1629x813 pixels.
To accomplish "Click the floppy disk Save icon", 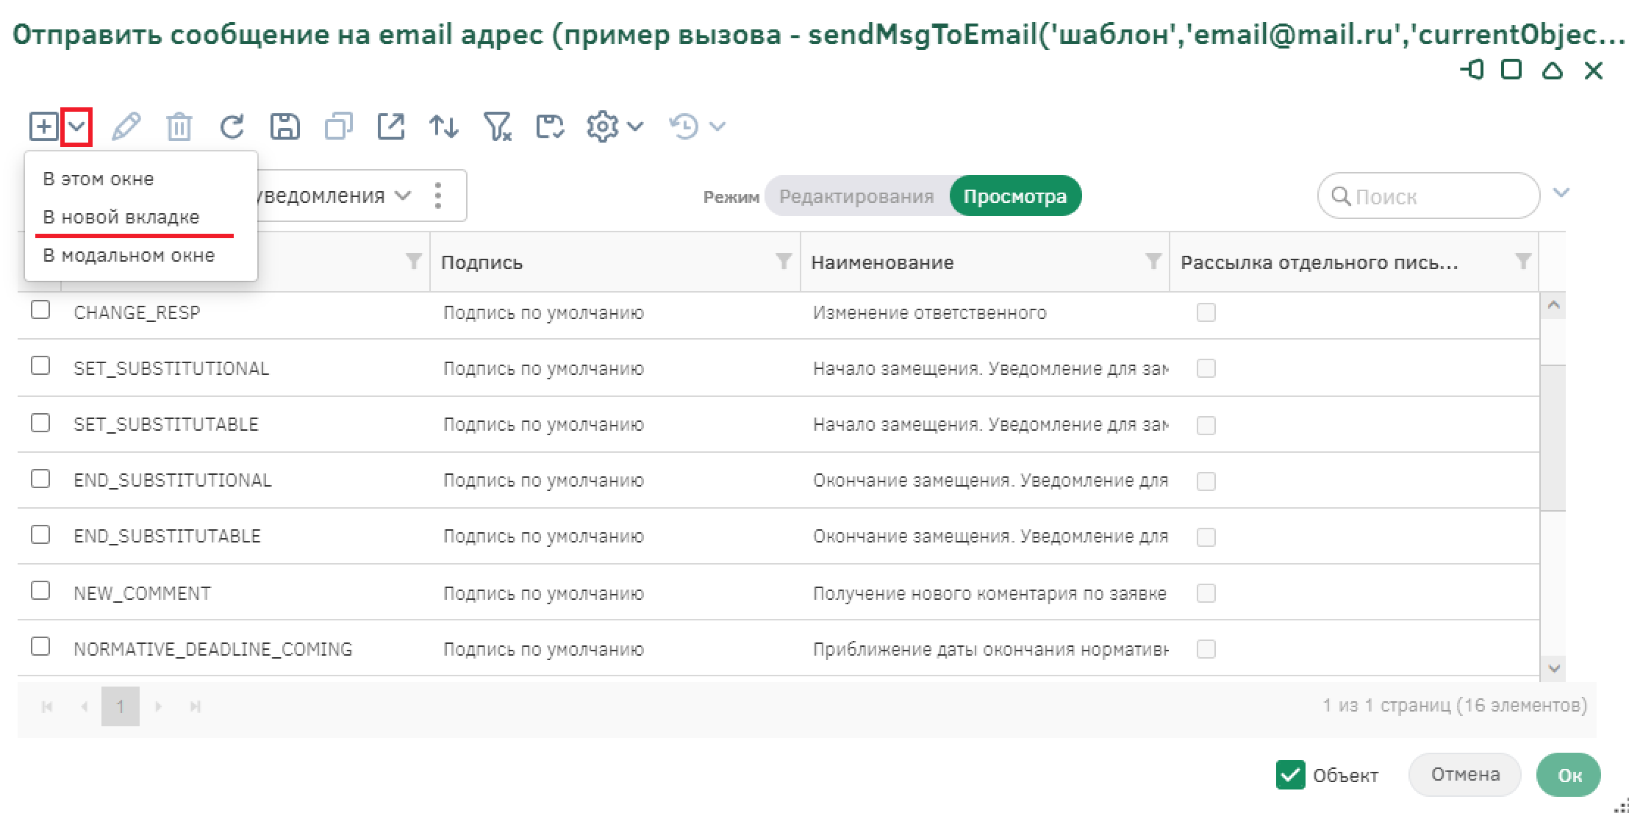I will (x=284, y=126).
